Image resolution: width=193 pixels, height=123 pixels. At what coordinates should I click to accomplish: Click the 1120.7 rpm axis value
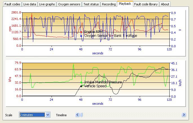click(16, 32)
